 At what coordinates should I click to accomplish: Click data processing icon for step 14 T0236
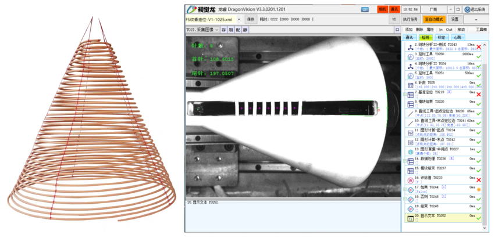click(411, 161)
